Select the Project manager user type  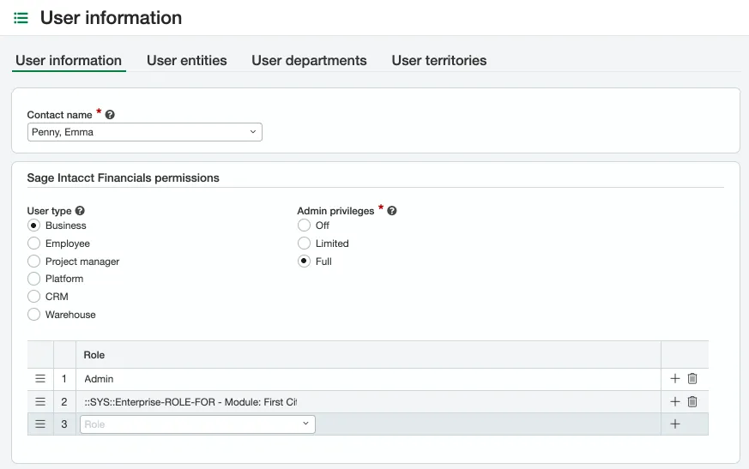click(x=33, y=262)
